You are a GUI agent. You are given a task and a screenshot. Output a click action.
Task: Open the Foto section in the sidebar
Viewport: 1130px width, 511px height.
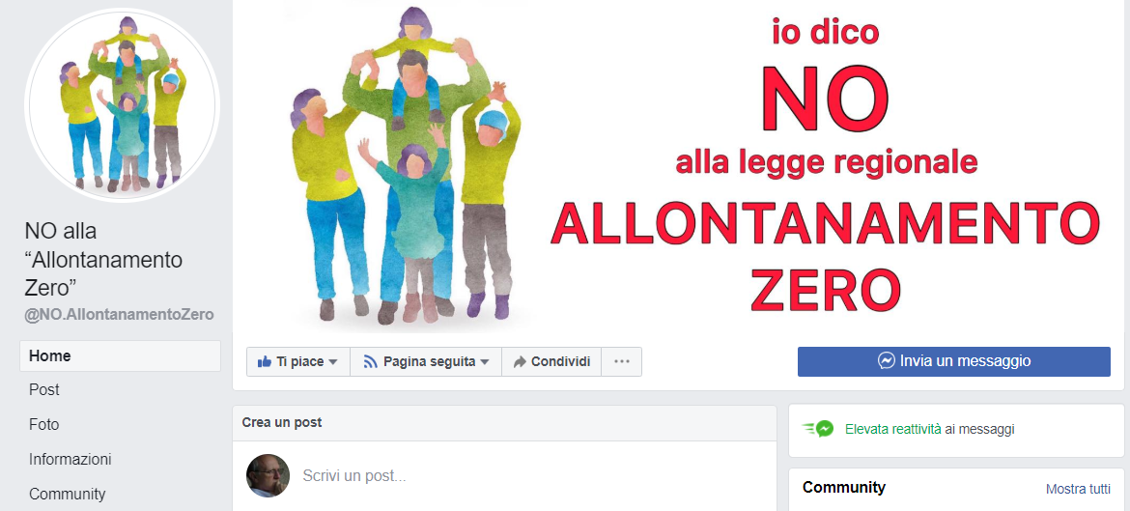coord(120,424)
